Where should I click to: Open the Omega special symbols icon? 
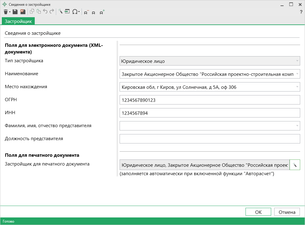75,12
